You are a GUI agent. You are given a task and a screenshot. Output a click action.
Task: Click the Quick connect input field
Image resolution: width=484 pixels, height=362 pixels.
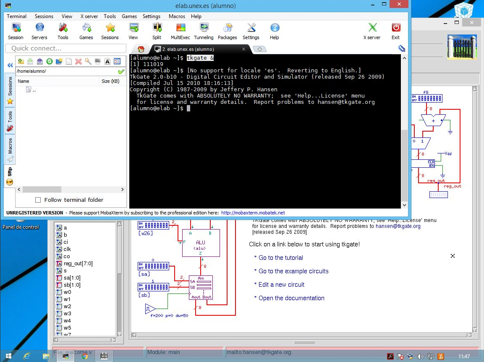pyautogui.click(x=66, y=48)
